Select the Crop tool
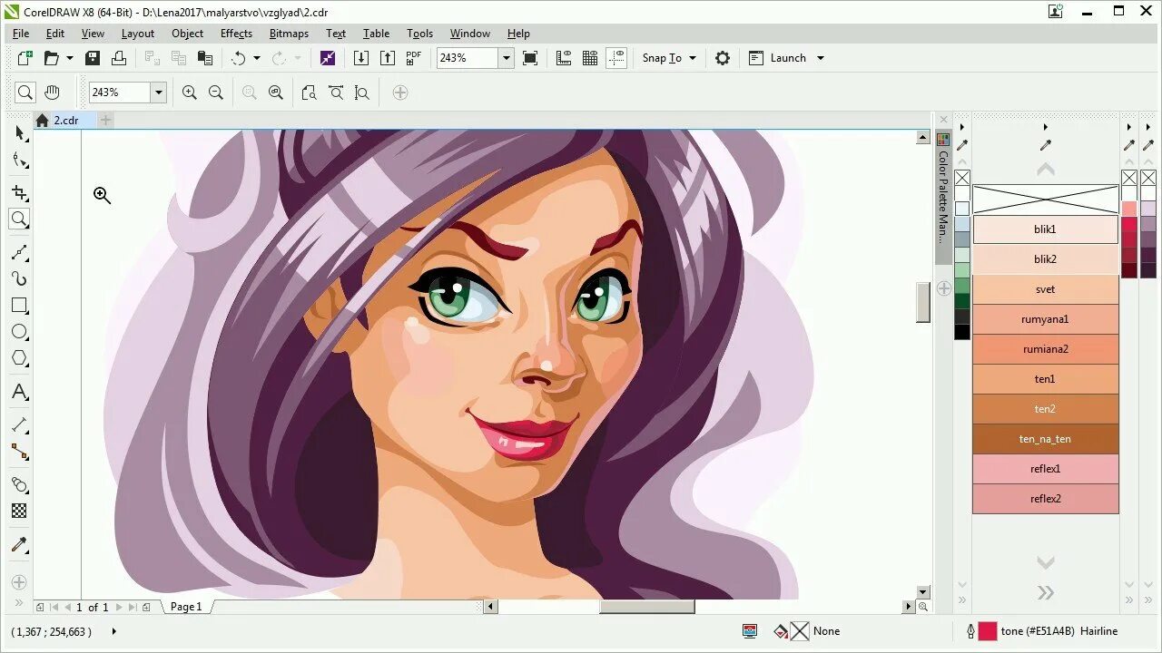Screen dimensions: 1162x653 [20, 193]
